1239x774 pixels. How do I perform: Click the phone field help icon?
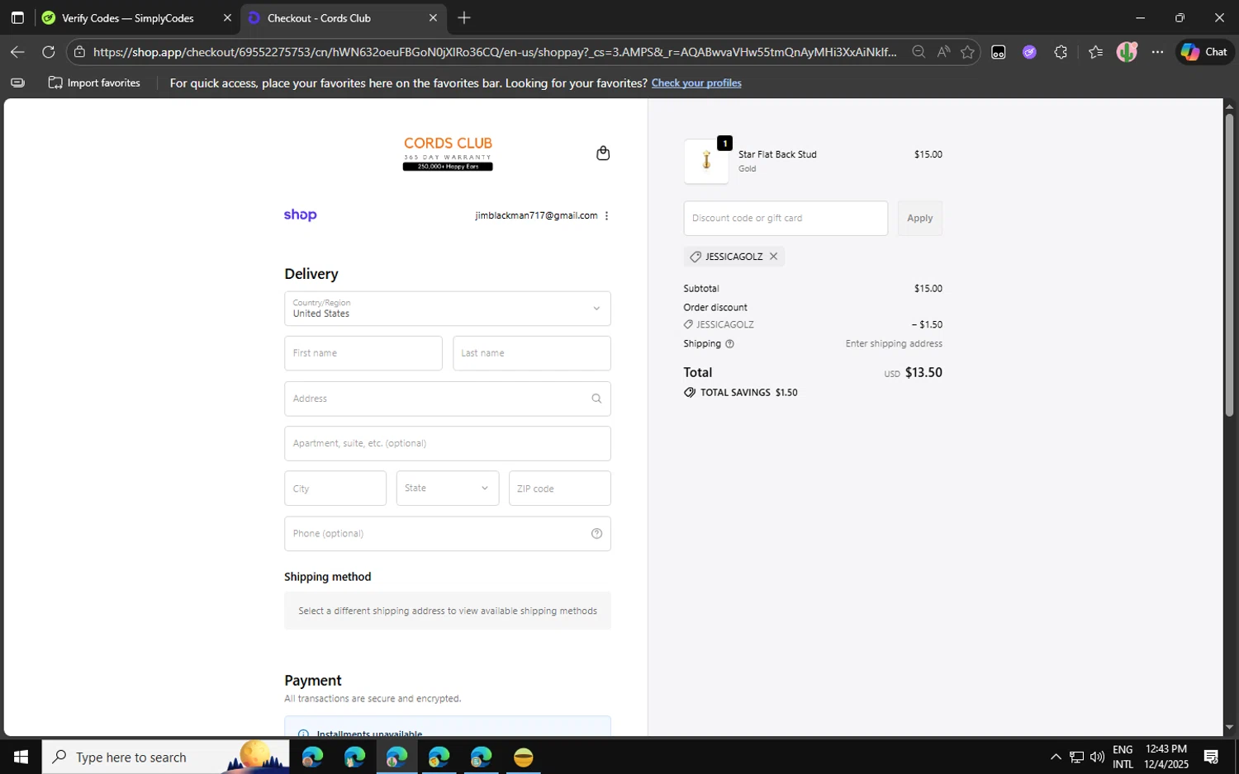pyautogui.click(x=597, y=534)
